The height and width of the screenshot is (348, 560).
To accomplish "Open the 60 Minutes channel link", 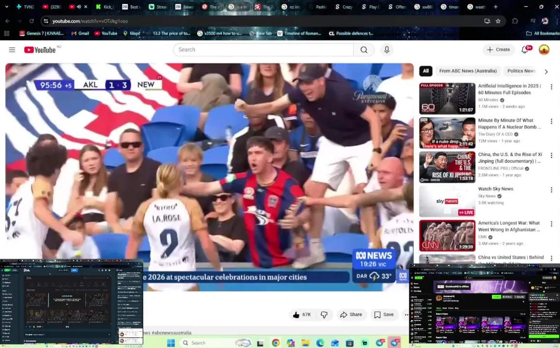I will [488, 100].
